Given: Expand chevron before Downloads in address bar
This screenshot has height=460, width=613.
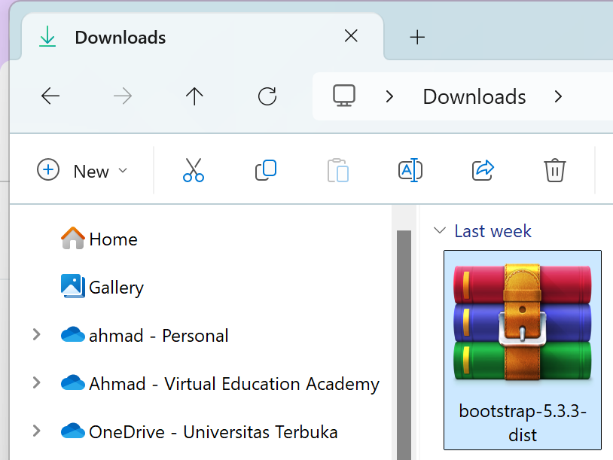Looking at the screenshot, I should coord(389,96).
